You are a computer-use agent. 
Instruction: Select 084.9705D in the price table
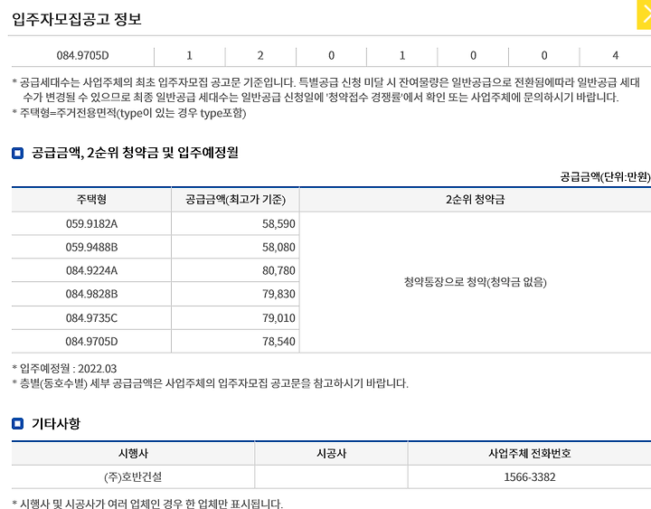click(x=91, y=342)
